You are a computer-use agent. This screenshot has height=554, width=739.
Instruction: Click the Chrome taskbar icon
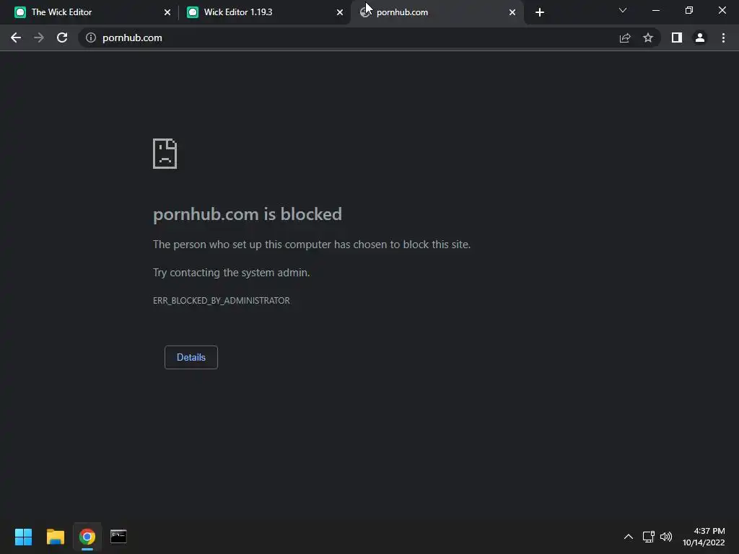pos(87,537)
